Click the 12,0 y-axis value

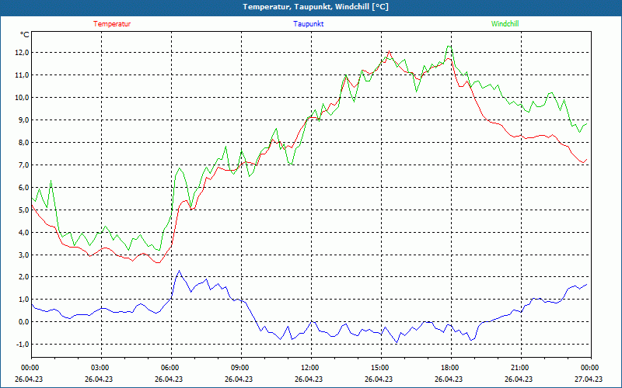click(x=23, y=53)
